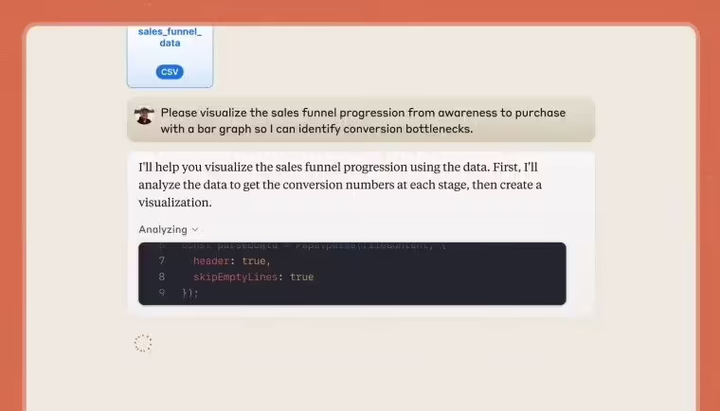Click the word 'bottlenecks' in user prompt
This screenshot has height=411, width=720.
tap(435, 129)
